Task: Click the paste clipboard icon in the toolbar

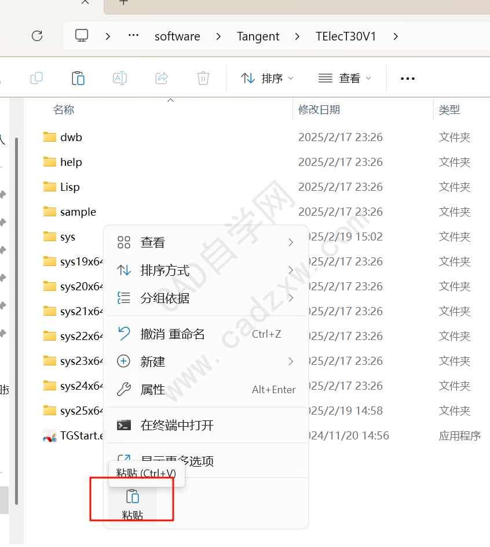Action: coord(78,78)
